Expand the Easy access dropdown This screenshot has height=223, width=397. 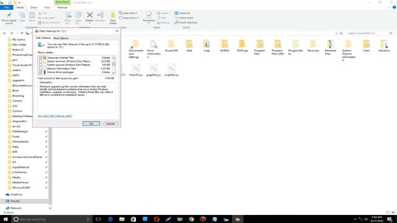point(138,18)
